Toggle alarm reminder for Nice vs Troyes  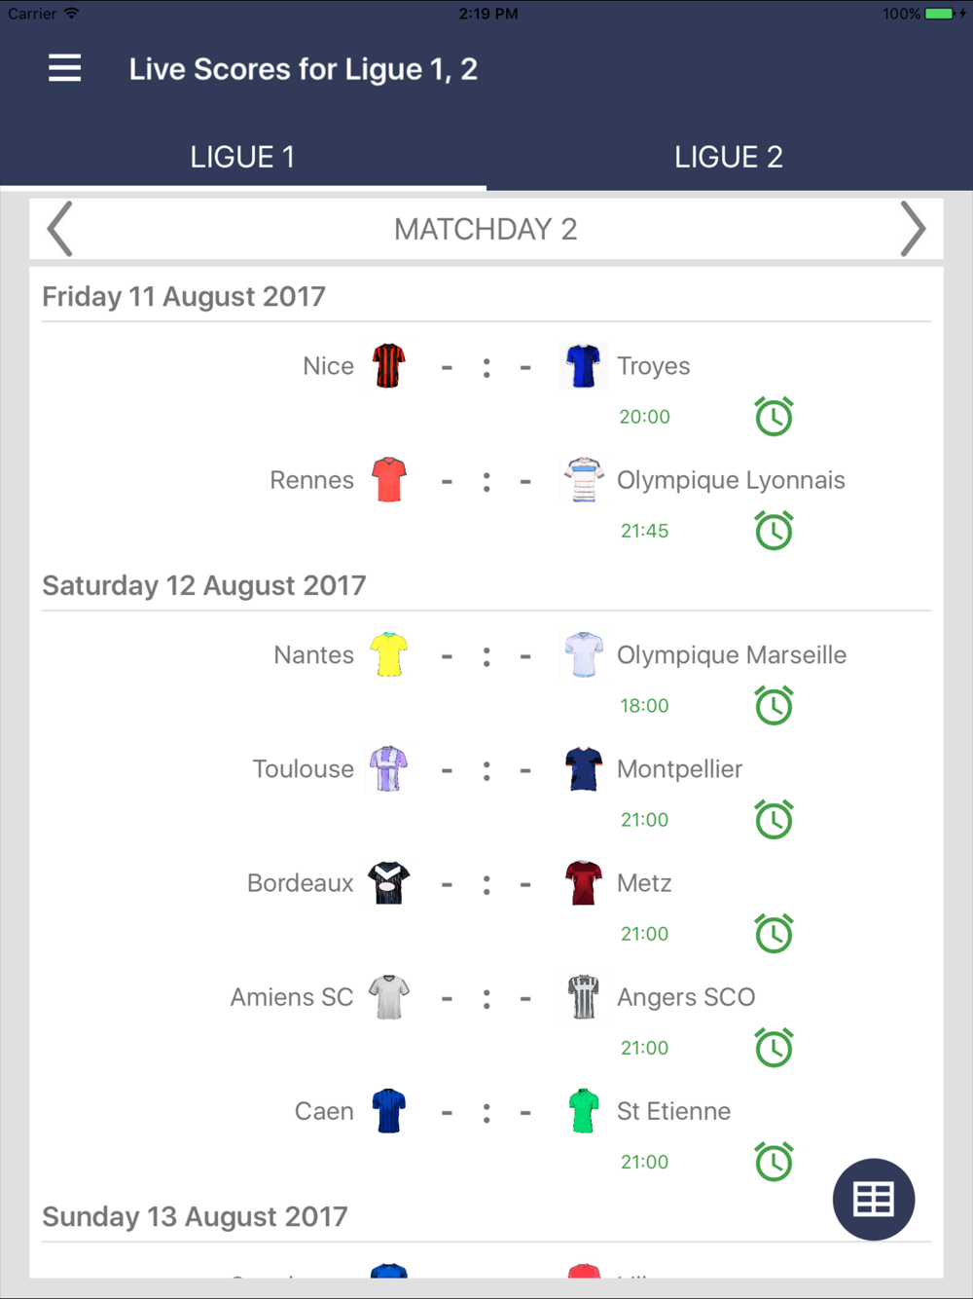tap(774, 417)
